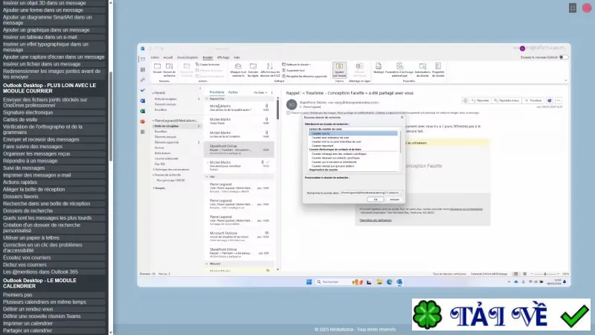Click 'Paramètres d'archivage automatique' icon

tap(399, 70)
